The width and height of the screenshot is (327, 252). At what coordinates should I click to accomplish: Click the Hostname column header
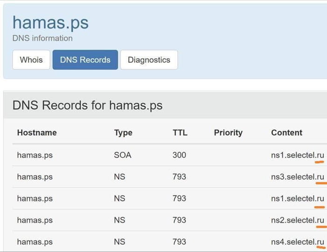pyautogui.click(x=37, y=133)
